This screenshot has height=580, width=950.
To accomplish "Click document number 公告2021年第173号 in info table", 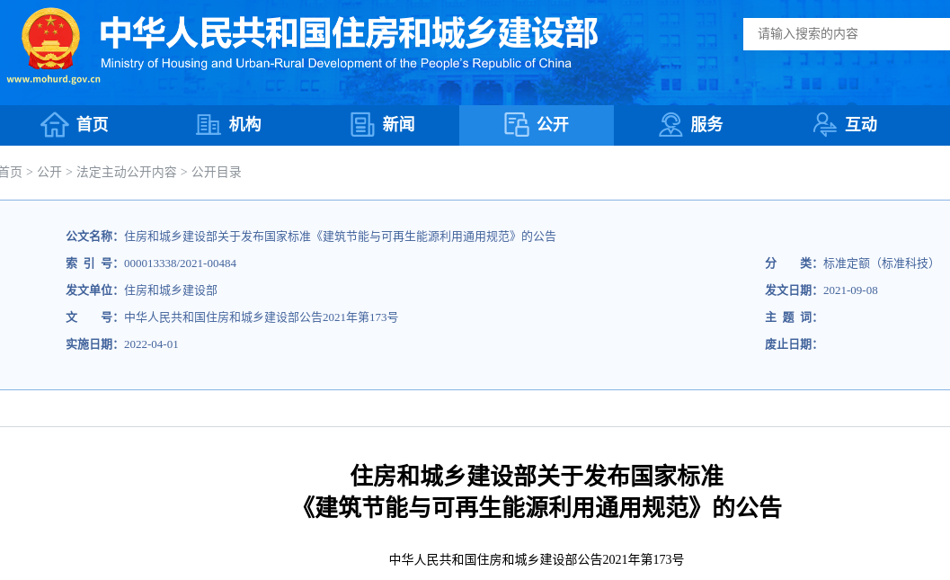I will [261, 317].
